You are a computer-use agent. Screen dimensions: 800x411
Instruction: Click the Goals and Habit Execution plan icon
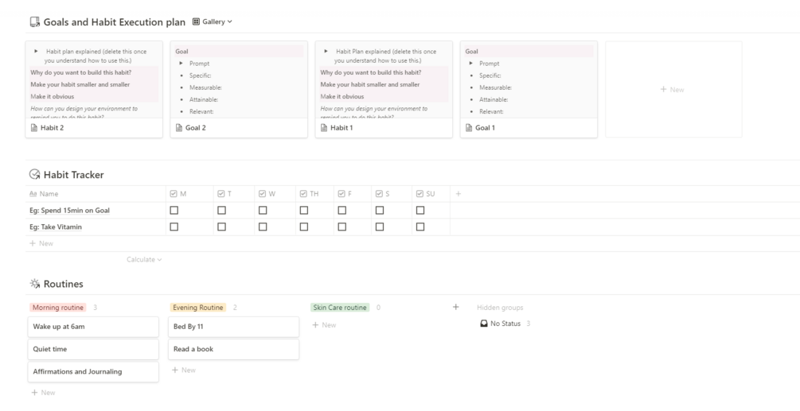[x=34, y=22]
